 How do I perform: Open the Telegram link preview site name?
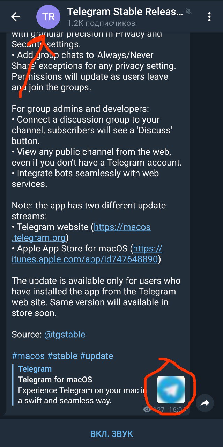click(35, 369)
